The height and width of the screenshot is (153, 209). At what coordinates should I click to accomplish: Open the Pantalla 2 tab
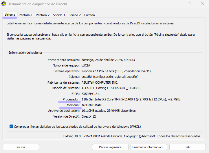(x=43, y=15)
